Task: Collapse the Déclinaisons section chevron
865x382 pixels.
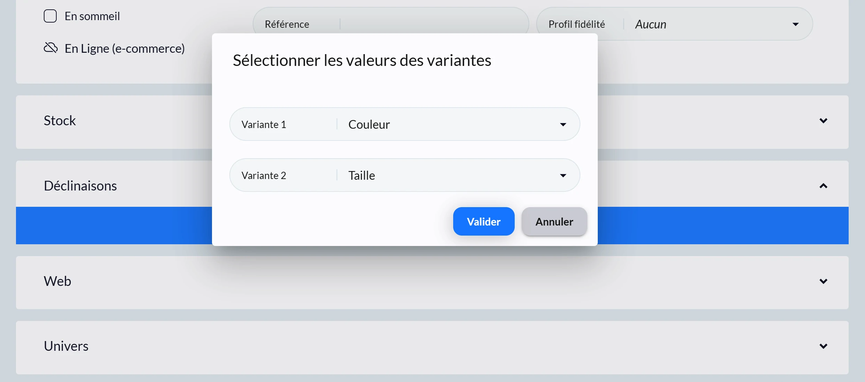Action: tap(823, 186)
